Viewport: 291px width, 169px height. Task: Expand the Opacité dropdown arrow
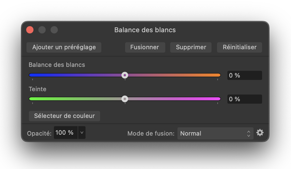[82, 133]
